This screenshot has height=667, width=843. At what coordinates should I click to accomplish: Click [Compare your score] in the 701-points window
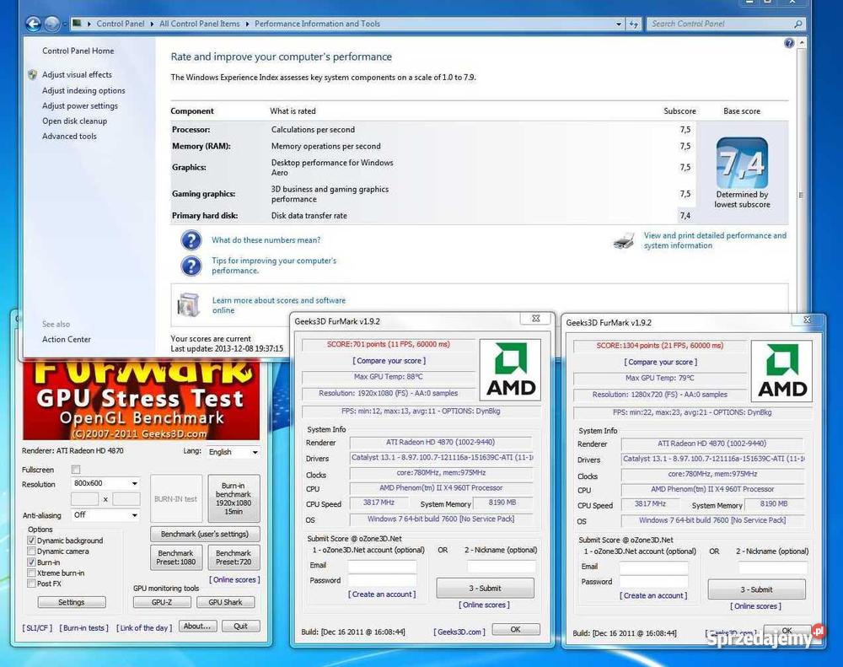[x=389, y=361]
